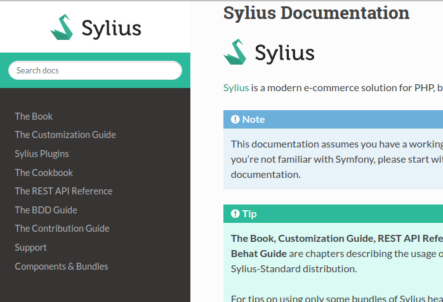The height and width of the screenshot is (302, 443).
Task: Click 'The Book, Customization Guide' bold text
Action: [303, 239]
